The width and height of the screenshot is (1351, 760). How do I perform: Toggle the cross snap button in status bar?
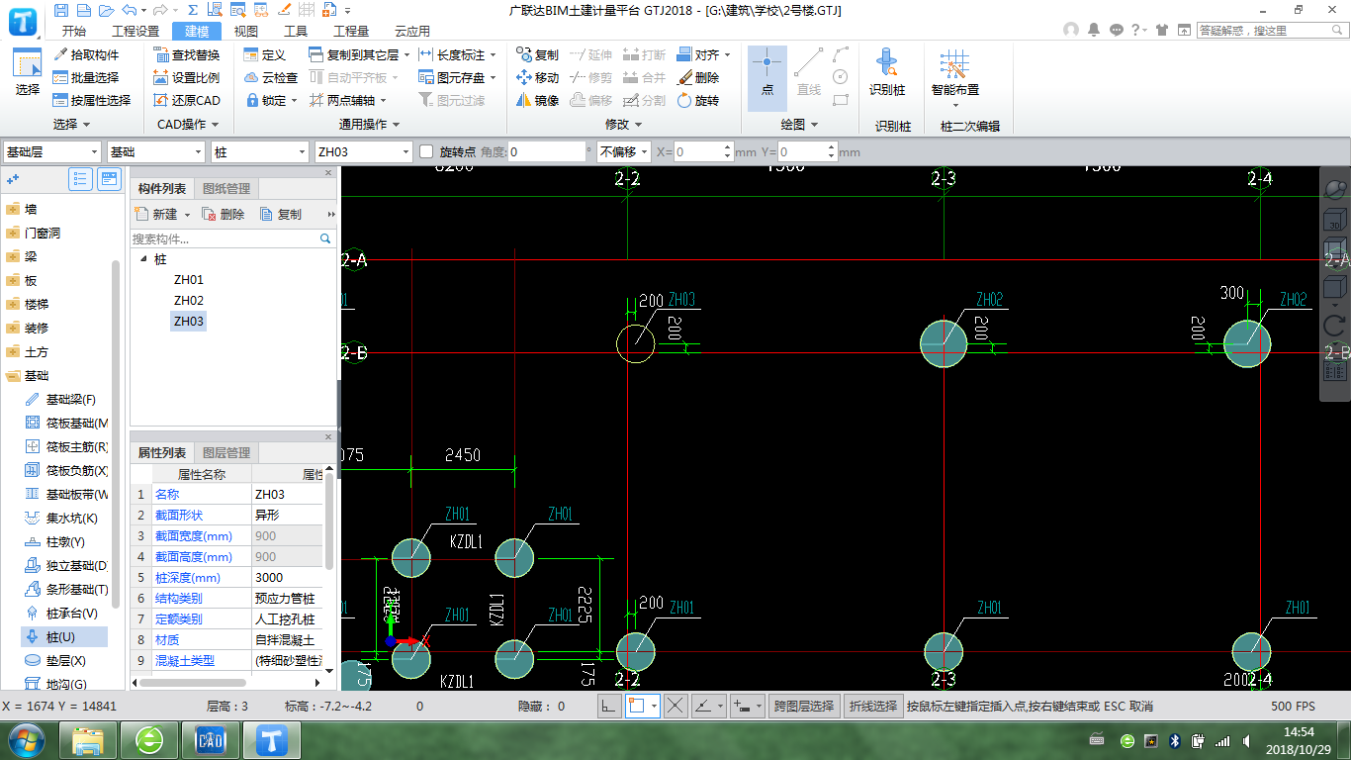(x=675, y=706)
